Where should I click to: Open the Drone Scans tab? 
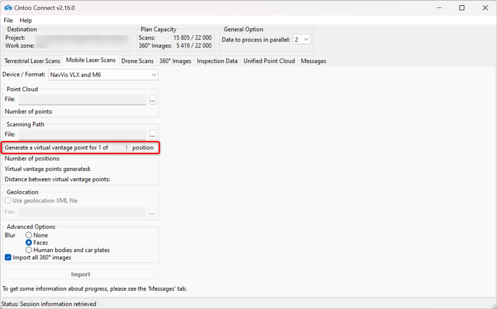137,61
